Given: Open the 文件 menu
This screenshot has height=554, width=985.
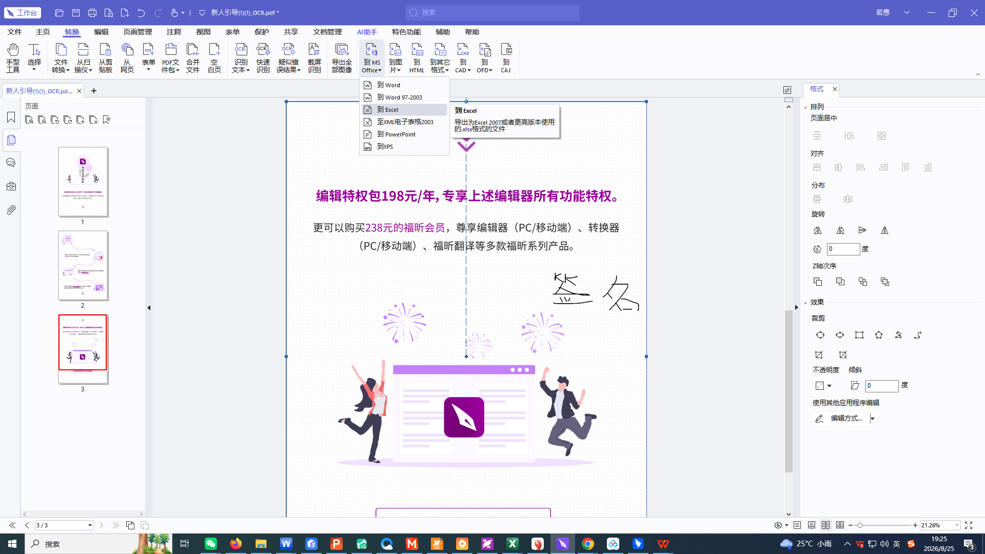Looking at the screenshot, I should (x=14, y=32).
